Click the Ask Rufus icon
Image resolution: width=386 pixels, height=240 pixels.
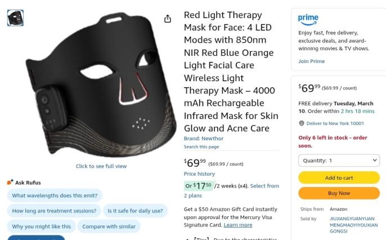click(x=10, y=182)
